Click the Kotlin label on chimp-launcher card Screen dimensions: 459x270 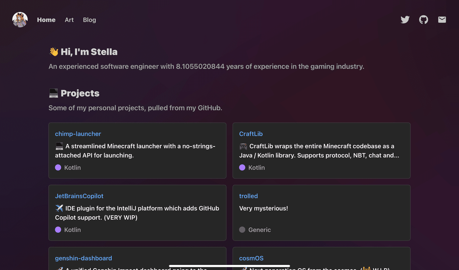pos(72,168)
